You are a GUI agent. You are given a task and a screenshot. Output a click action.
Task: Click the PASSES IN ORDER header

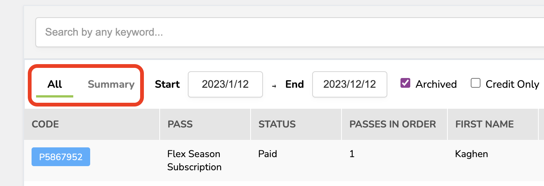pyautogui.click(x=393, y=124)
